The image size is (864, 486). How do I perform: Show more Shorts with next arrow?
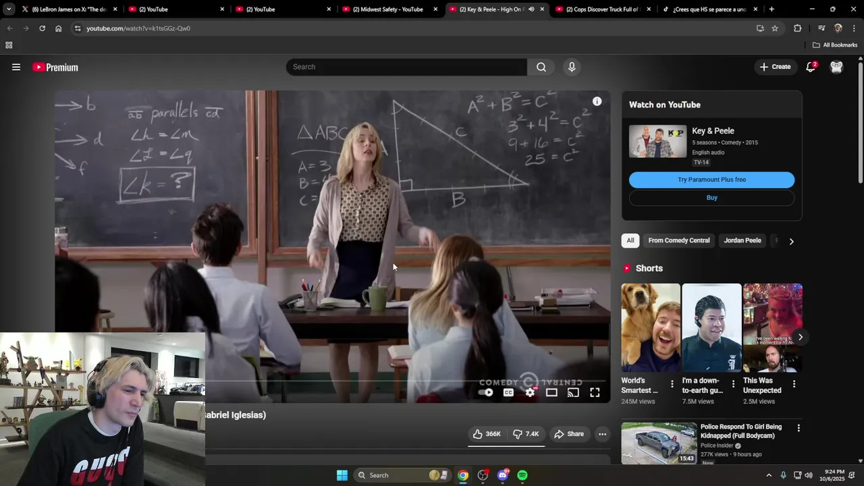(800, 337)
